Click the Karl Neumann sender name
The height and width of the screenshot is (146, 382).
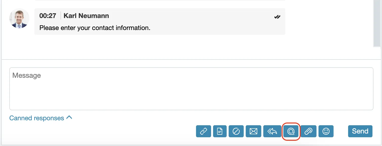86,16
